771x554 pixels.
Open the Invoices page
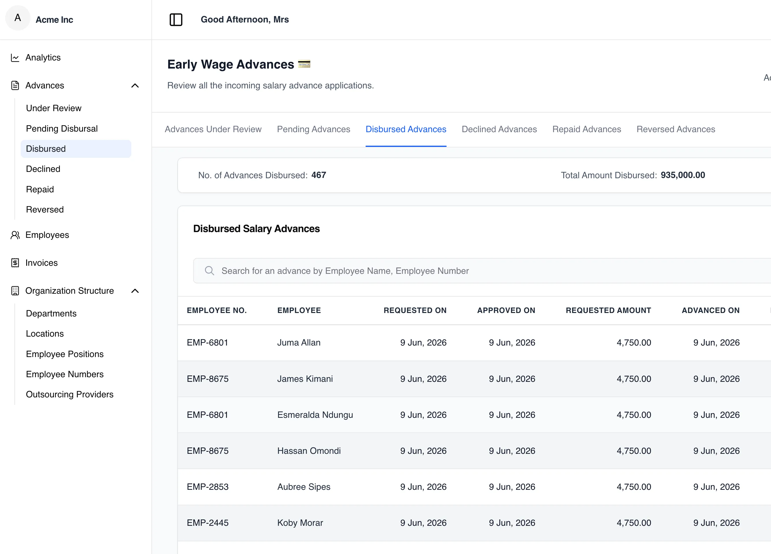pos(41,263)
